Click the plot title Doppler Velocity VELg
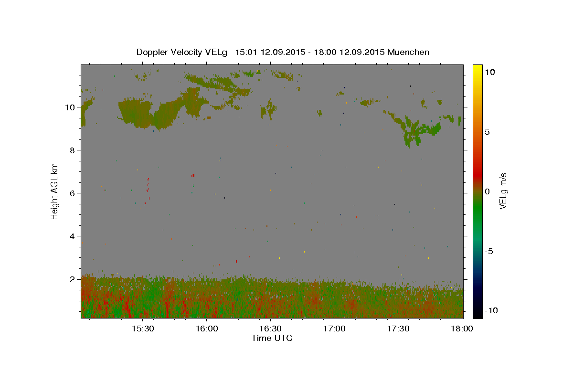Screen dimensions: 573x382 pos(184,52)
